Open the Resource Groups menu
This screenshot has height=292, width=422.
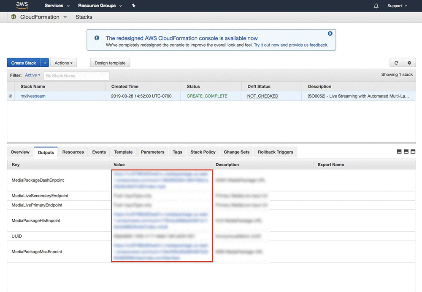[100, 5]
